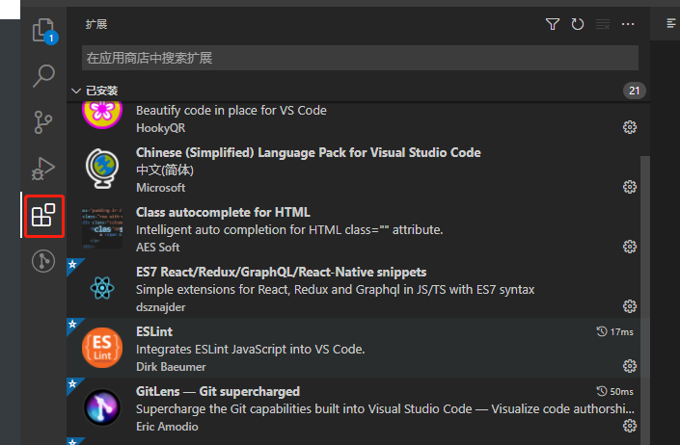Click the installed extensions count badge 21
680x445 pixels.
[634, 91]
